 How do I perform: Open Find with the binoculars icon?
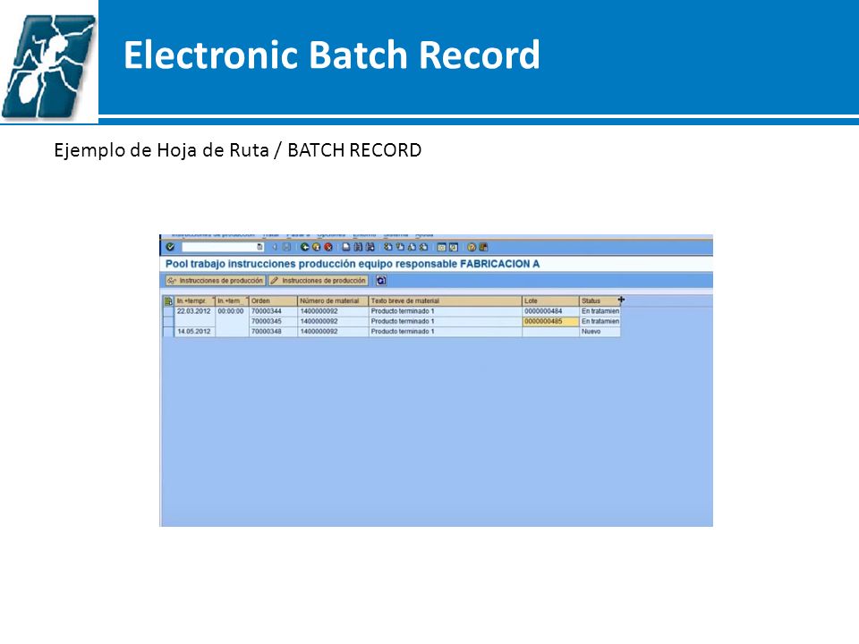point(358,247)
